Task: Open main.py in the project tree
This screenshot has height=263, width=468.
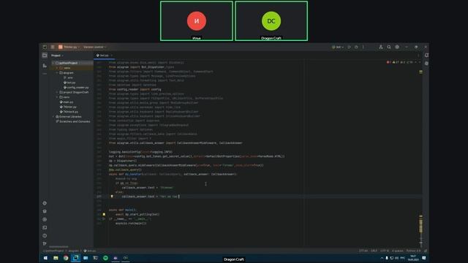Action: (x=67, y=102)
